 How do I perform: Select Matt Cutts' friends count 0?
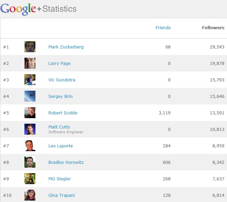[x=169, y=130]
